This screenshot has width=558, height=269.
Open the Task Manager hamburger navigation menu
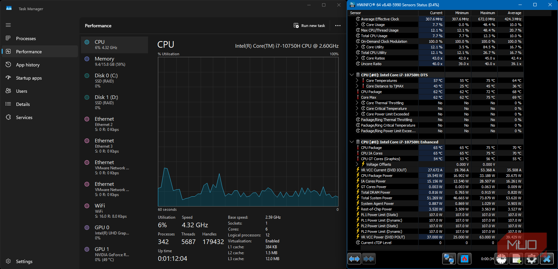pyautogui.click(x=8, y=25)
